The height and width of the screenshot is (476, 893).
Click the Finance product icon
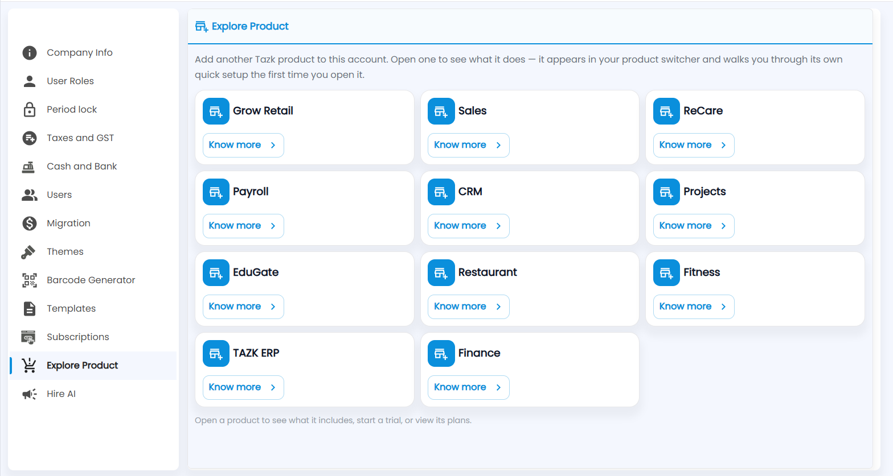coord(441,353)
